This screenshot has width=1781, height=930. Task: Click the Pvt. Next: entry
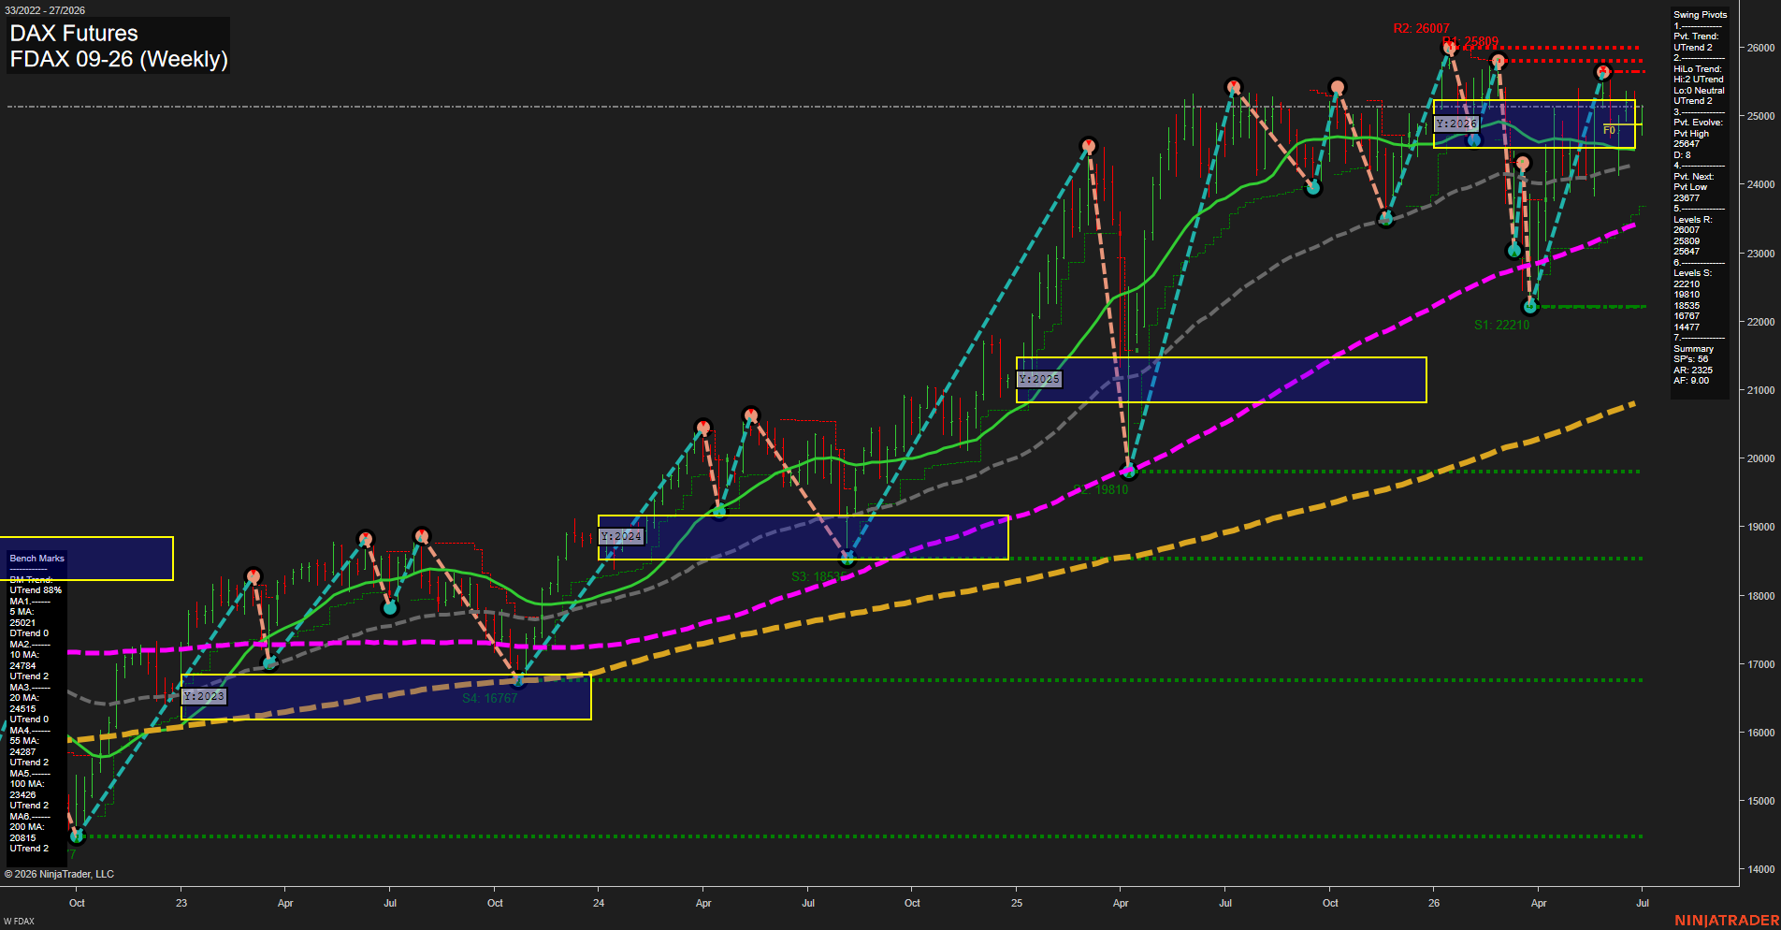[1693, 177]
